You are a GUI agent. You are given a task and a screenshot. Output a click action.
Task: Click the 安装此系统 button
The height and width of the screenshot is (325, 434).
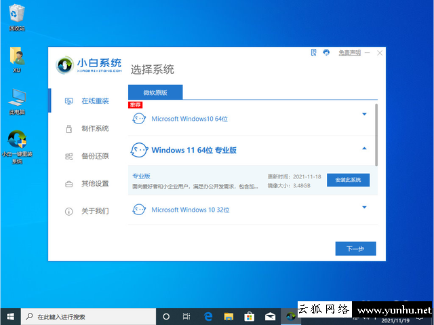click(348, 180)
